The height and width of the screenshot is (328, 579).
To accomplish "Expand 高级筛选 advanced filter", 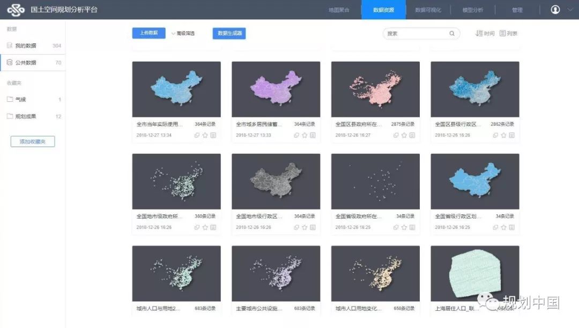I will 183,34.
